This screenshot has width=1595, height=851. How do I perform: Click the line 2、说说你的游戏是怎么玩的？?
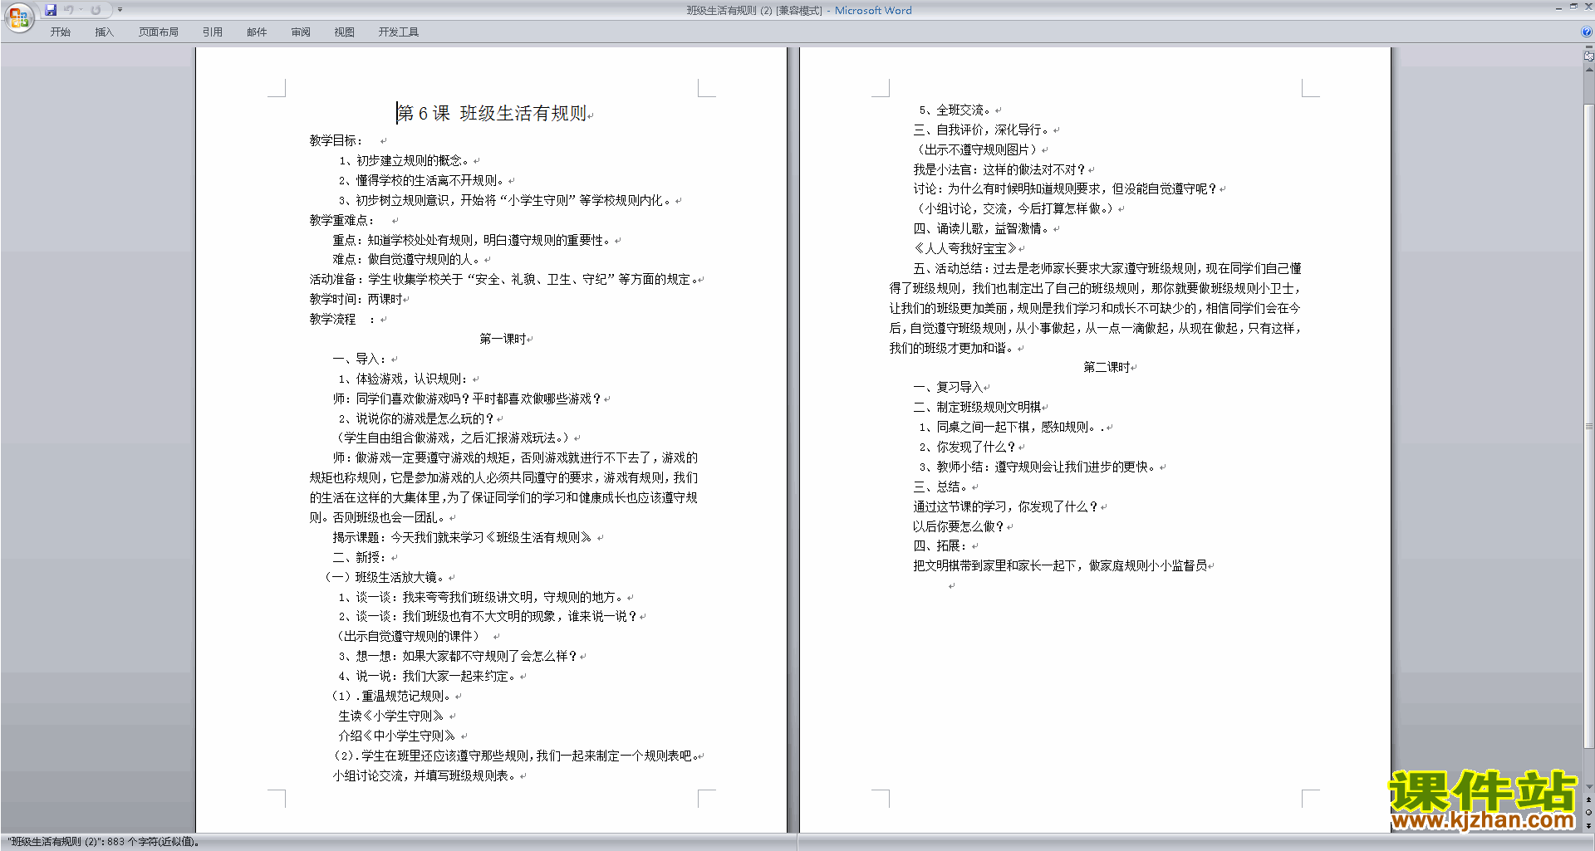417,418
